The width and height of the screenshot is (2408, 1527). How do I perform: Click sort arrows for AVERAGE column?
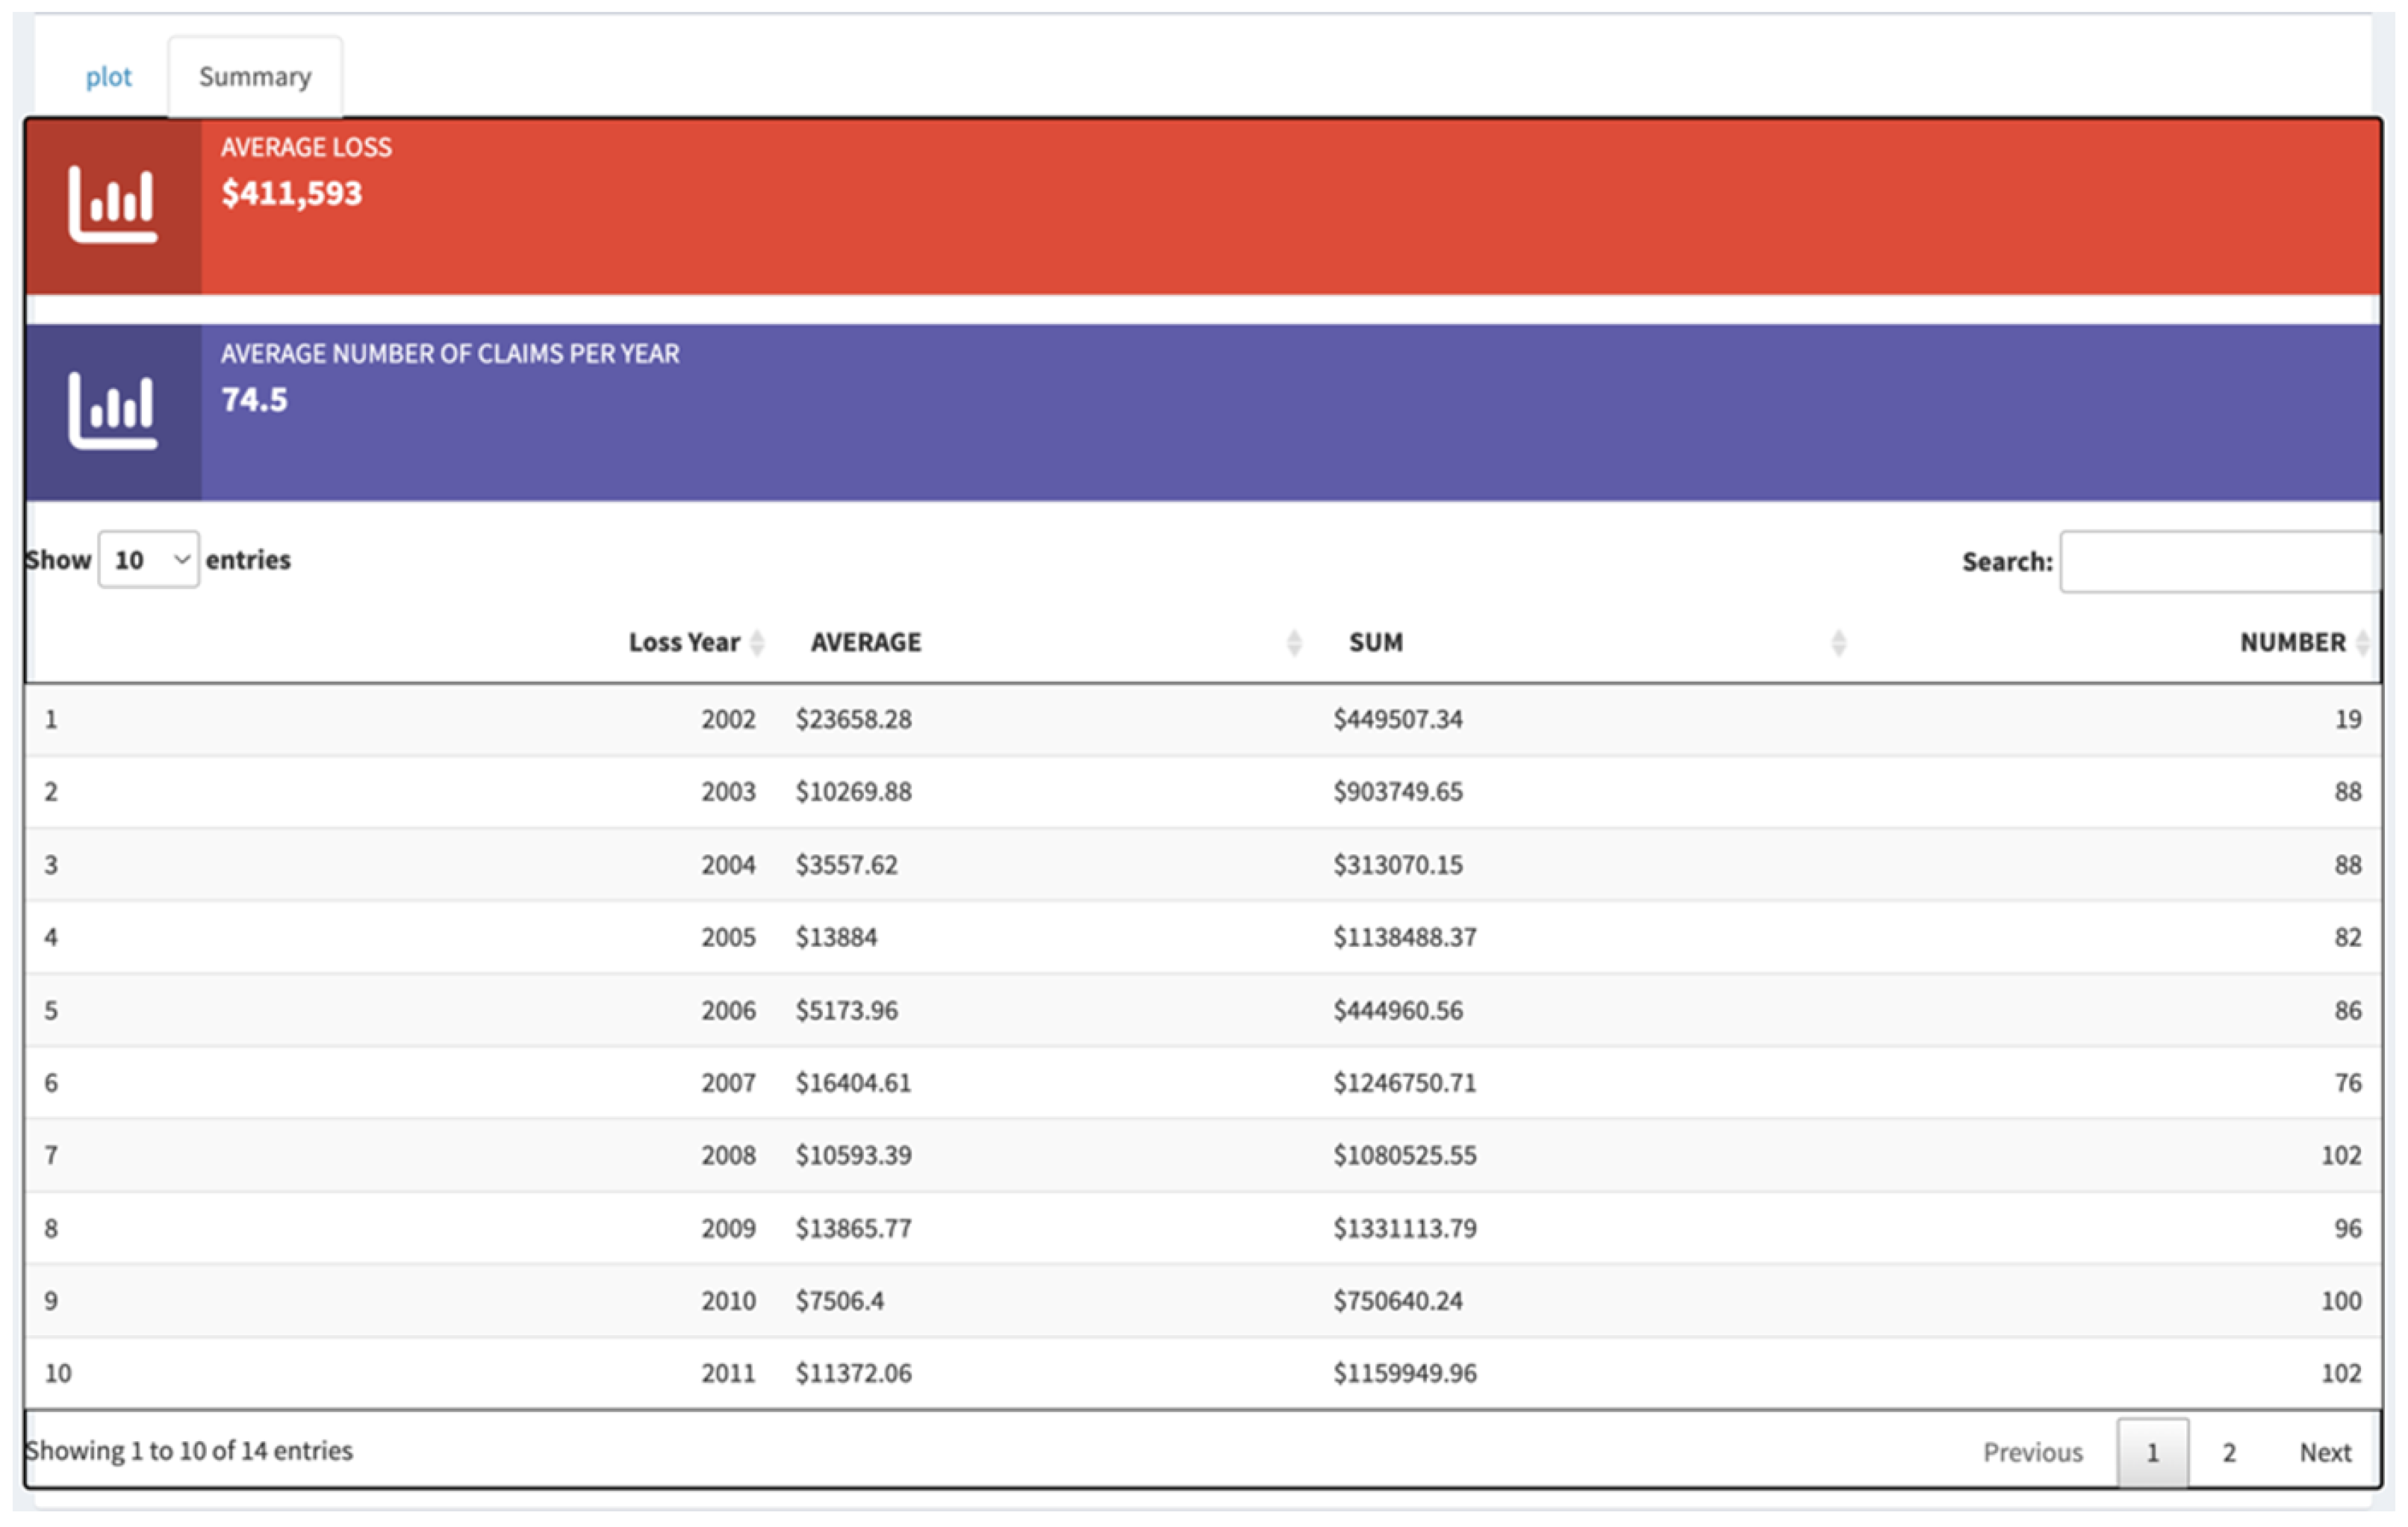tap(1294, 642)
